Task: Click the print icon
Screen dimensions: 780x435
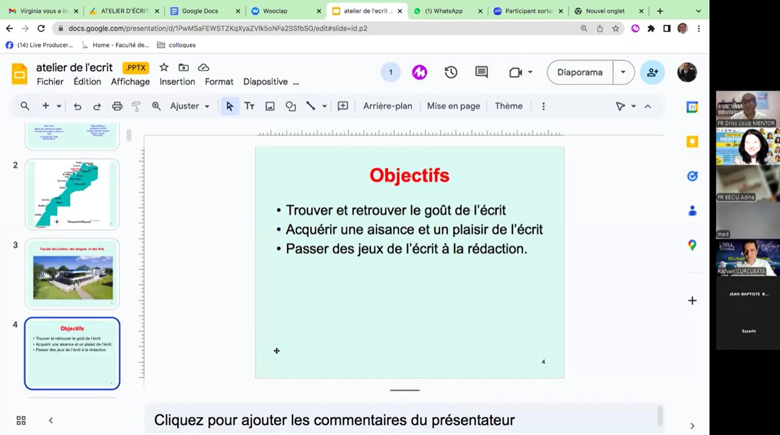Action: 117,106
